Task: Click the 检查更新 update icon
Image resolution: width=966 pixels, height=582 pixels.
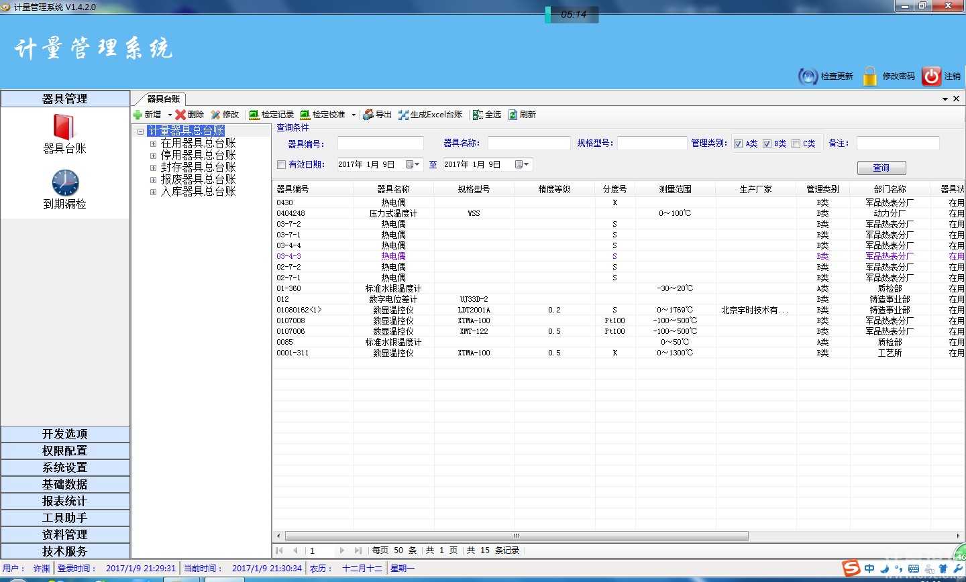Action: coord(808,76)
